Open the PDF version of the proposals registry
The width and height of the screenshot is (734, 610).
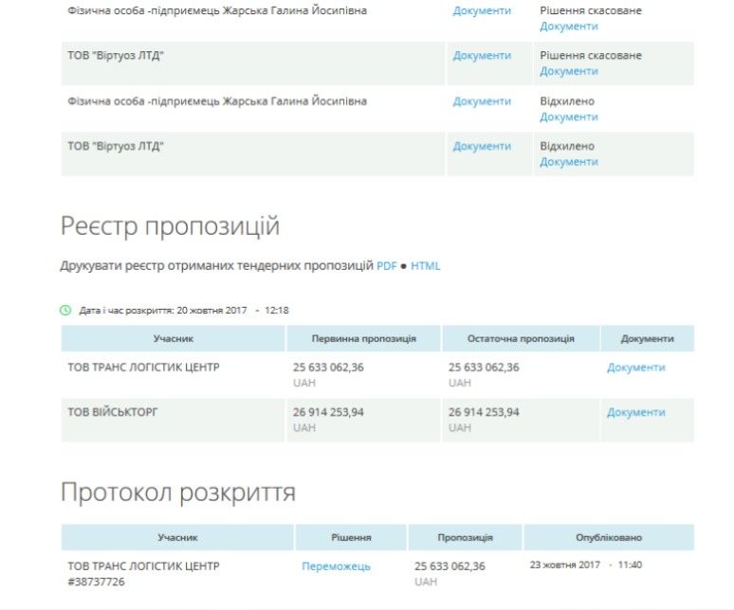pyautogui.click(x=387, y=266)
